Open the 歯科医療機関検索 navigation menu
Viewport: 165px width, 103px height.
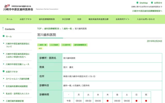coord(47,19)
